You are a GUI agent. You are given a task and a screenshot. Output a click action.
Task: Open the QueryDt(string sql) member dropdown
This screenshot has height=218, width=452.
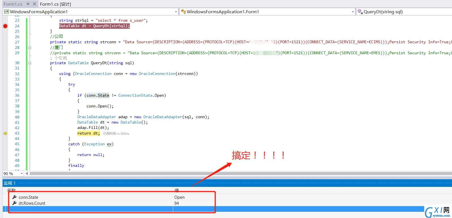(404, 12)
